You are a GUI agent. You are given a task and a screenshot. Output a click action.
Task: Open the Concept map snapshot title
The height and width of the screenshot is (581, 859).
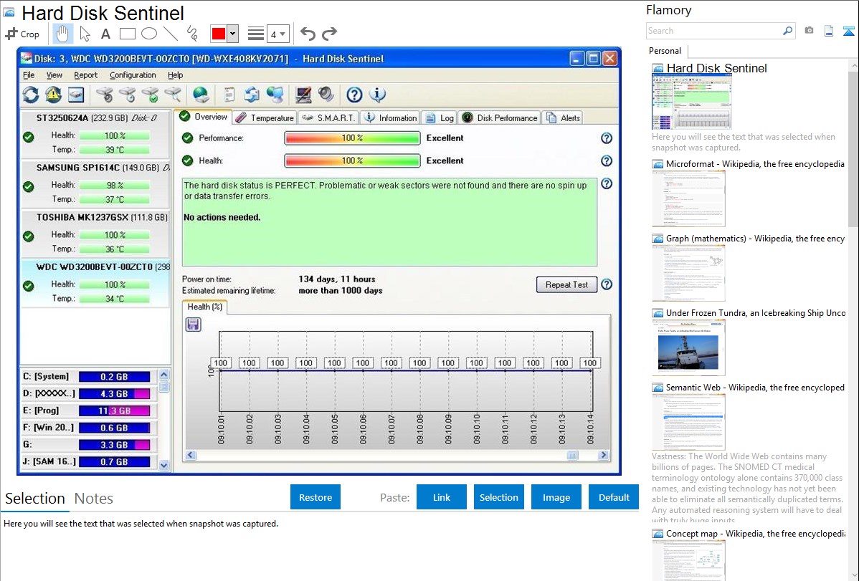tap(755, 534)
